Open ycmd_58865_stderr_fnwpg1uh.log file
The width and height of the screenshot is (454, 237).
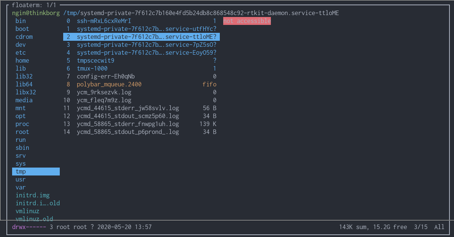pos(128,124)
